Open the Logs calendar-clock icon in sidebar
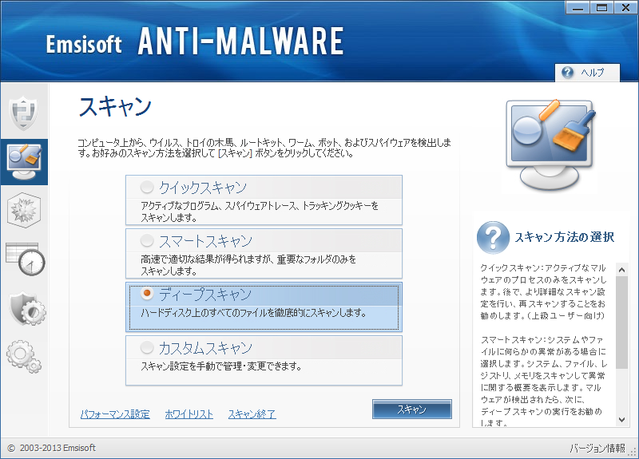 26,259
